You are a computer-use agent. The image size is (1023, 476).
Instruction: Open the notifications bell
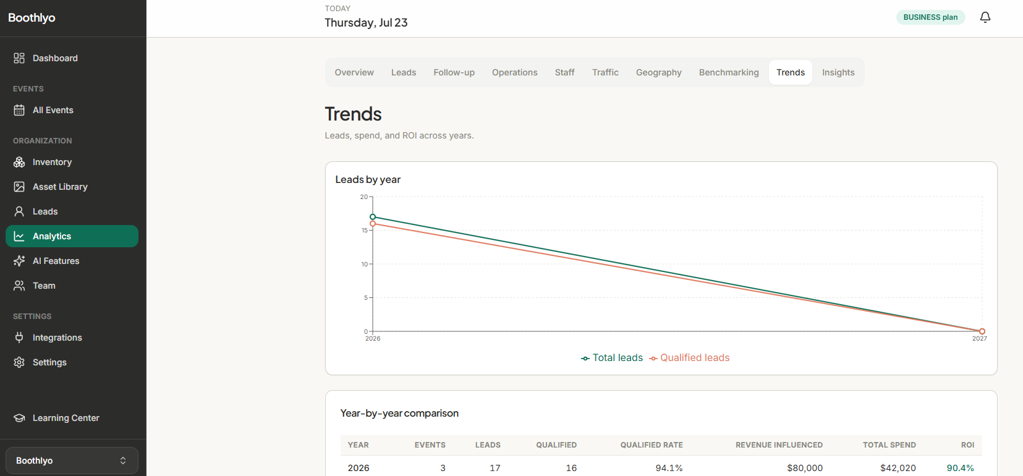click(x=985, y=17)
